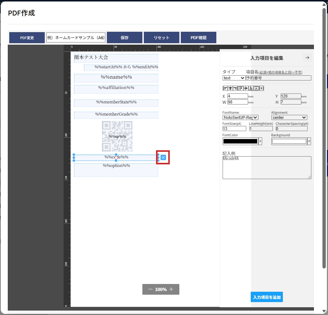328x315 pixels.
Task: Open the black FontColor swatch
Action: click(240, 141)
